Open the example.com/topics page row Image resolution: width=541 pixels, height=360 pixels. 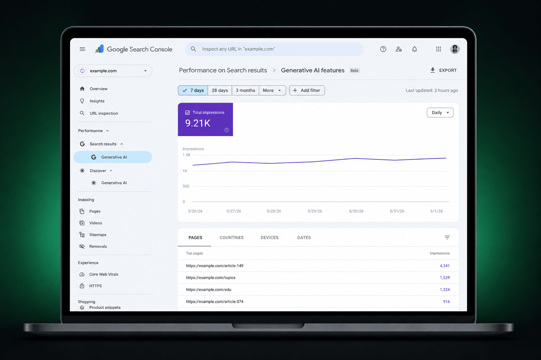click(x=318, y=278)
